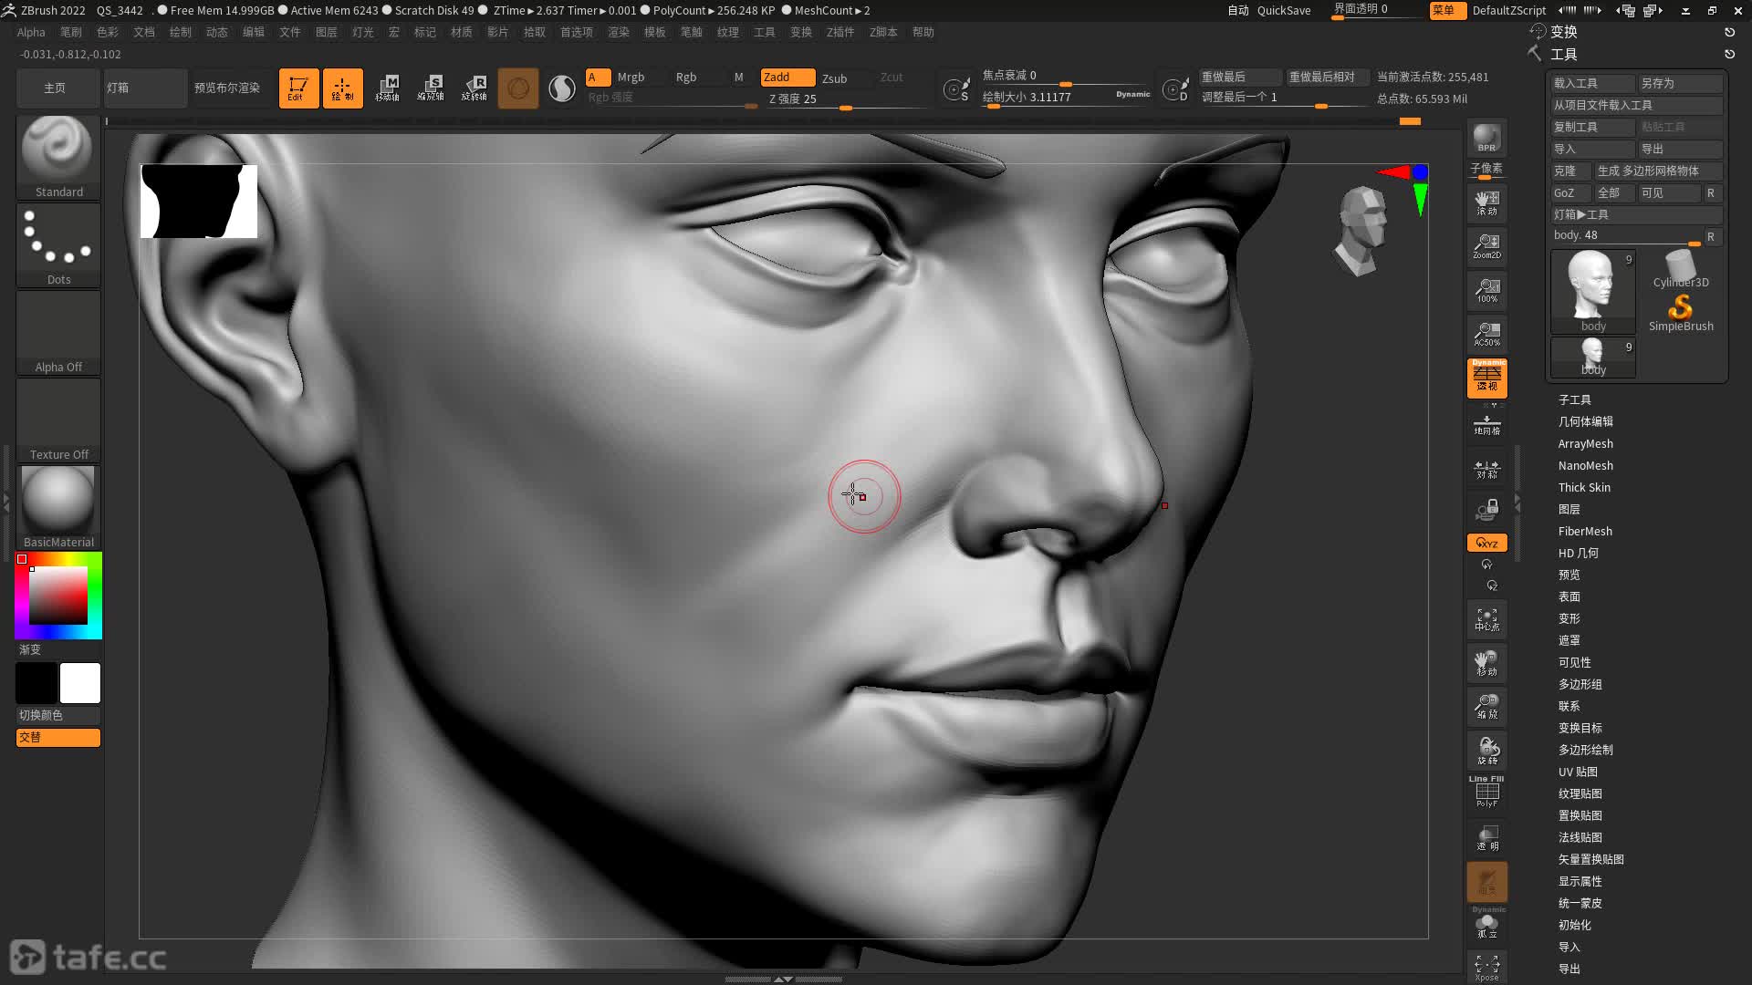Click the 灯箱 (LightBox) button
Image resolution: width=1752 pixels, height=985 pixels.
(x=144, y=88)
